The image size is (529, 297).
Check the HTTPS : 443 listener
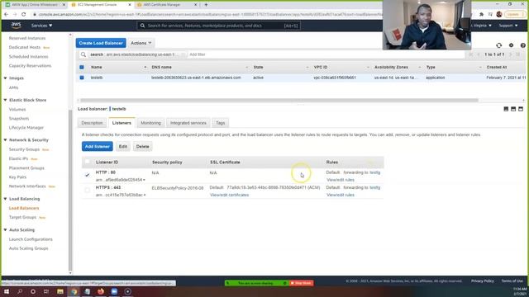88,191
